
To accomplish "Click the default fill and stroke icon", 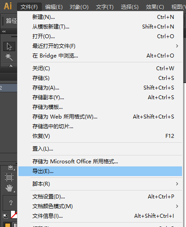I will (5, 216).
